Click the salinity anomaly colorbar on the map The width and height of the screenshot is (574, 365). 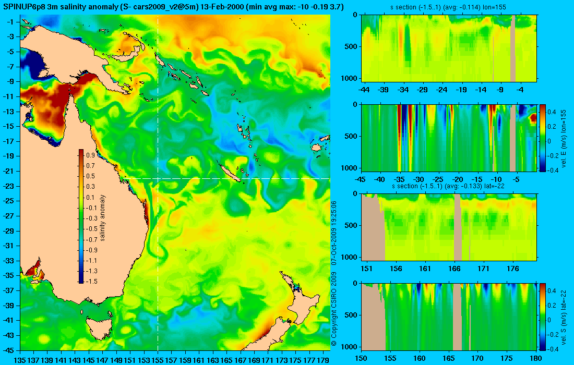coord(81,216)
